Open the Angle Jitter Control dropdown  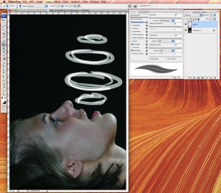[166, 41]
